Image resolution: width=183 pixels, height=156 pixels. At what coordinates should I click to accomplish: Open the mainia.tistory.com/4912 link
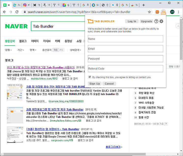(x=44, y=79)
